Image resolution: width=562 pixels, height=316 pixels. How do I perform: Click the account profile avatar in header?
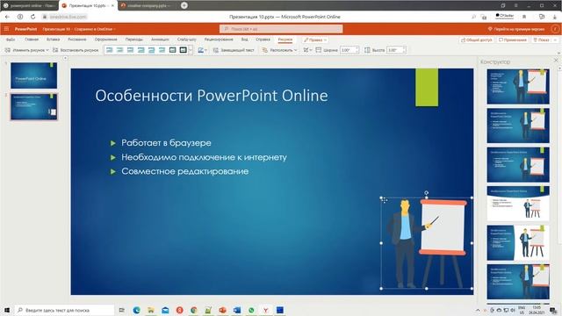coord(555,29)
